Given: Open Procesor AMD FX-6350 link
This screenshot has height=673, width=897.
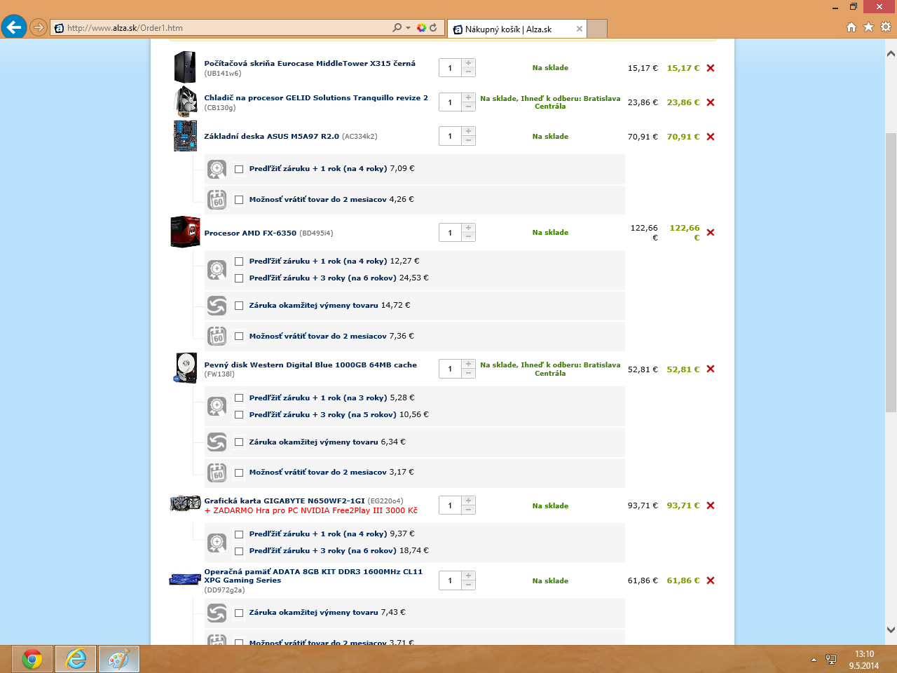Looking at the screenshot, I should pyautogui.click(x=250, y=233).
